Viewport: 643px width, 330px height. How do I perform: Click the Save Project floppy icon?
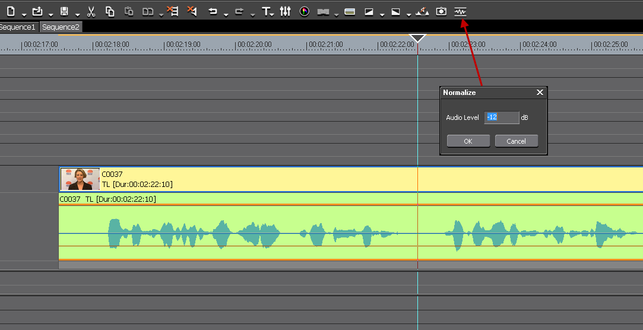[x=64, y=11]
